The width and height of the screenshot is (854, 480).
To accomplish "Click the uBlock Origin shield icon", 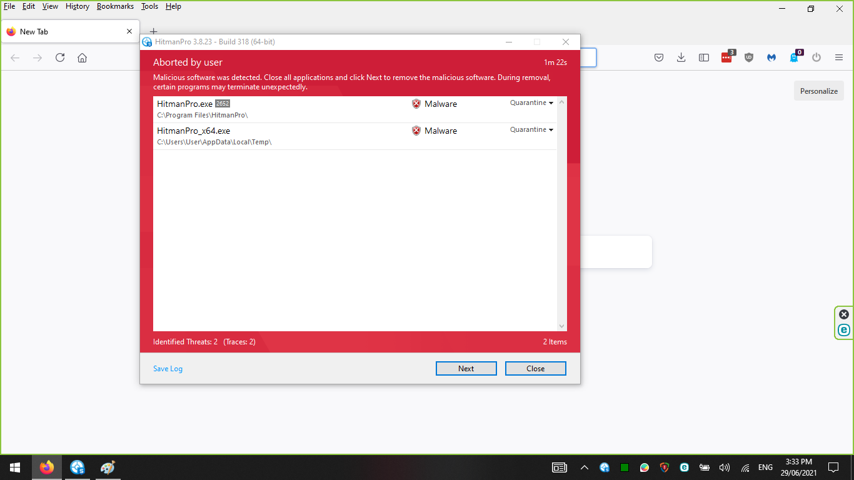I will click(x=749, y=57).
